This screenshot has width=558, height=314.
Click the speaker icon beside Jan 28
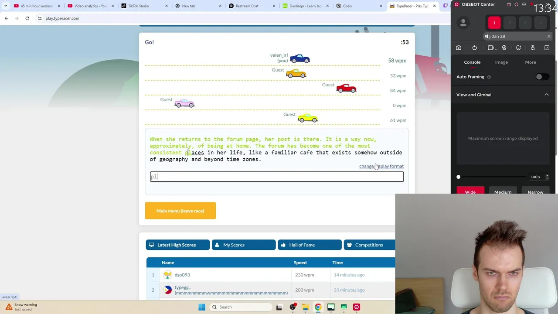pos(487,37)
